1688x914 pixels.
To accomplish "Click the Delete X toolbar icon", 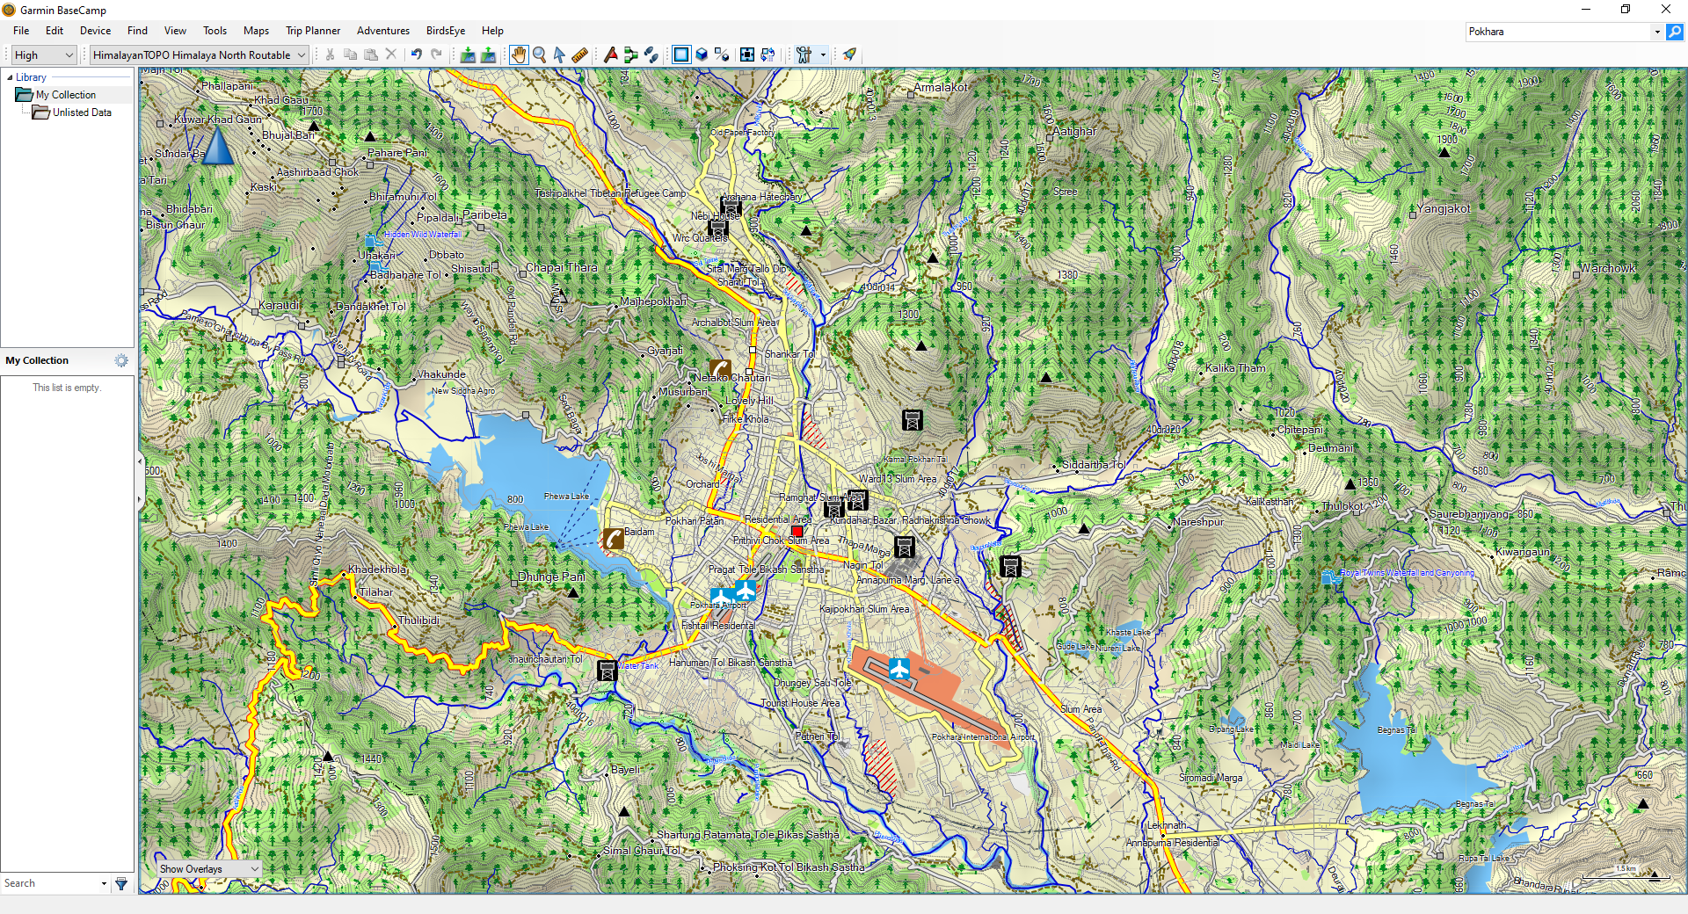I will (x=391, y=54).
